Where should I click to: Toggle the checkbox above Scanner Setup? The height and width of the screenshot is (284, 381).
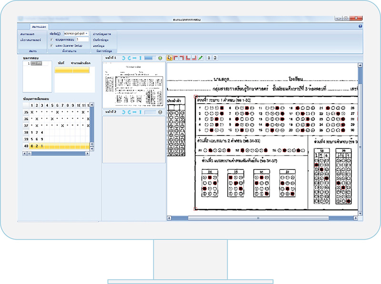coord(51,39)
